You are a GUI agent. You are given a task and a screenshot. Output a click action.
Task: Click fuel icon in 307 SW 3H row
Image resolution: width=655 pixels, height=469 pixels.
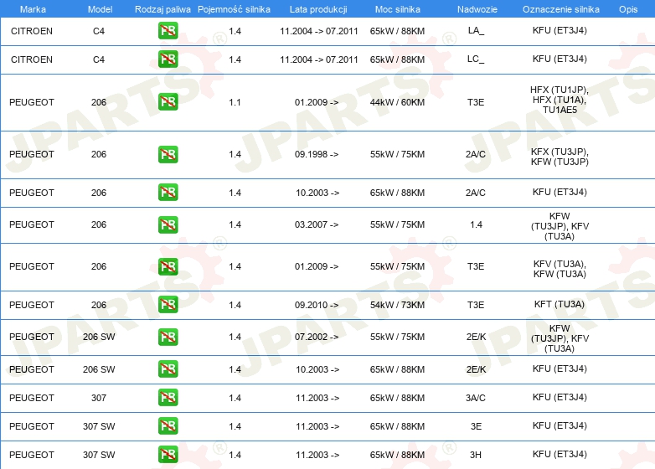click(x=168, y=455)
